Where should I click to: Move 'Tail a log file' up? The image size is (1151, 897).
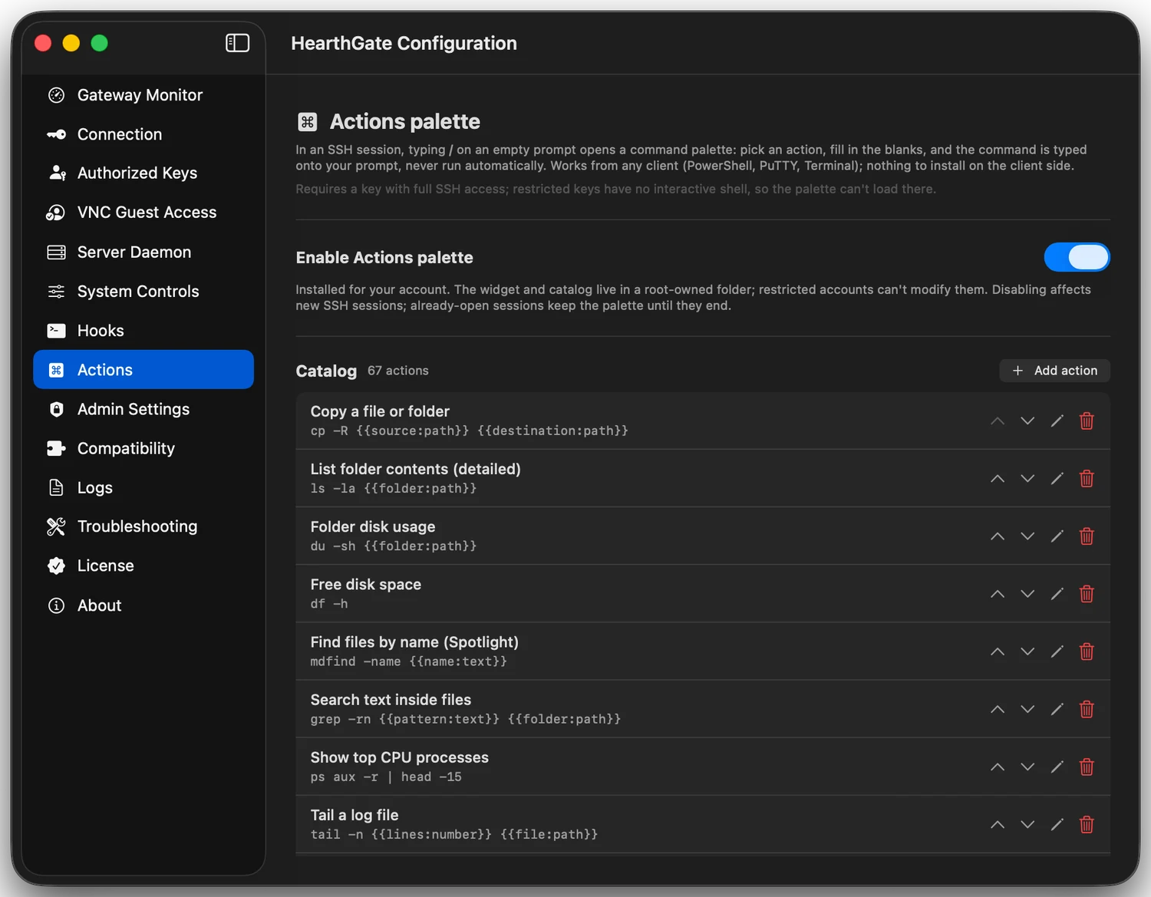998,824
